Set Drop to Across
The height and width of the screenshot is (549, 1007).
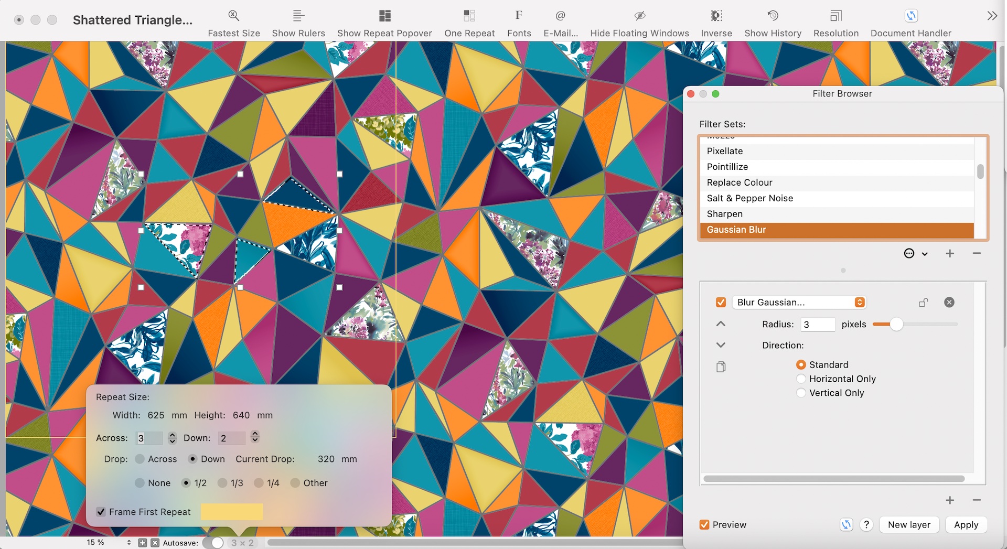click(140, 459)
